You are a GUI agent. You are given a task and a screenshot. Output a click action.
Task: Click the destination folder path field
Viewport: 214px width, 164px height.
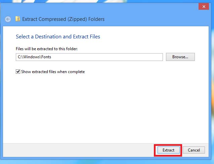[x=89, y=57]
